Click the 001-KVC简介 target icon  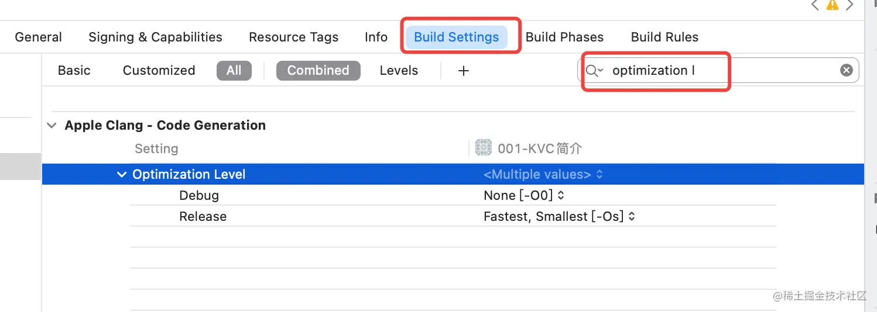[483, 148]
